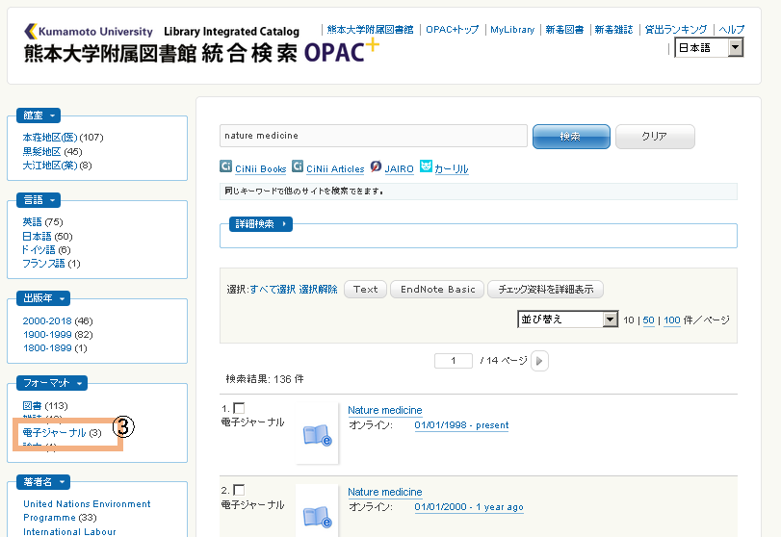Filter by years 1900-1999
Image resolution: width=781 pixels, height=537 pixels.
point(47,335)
